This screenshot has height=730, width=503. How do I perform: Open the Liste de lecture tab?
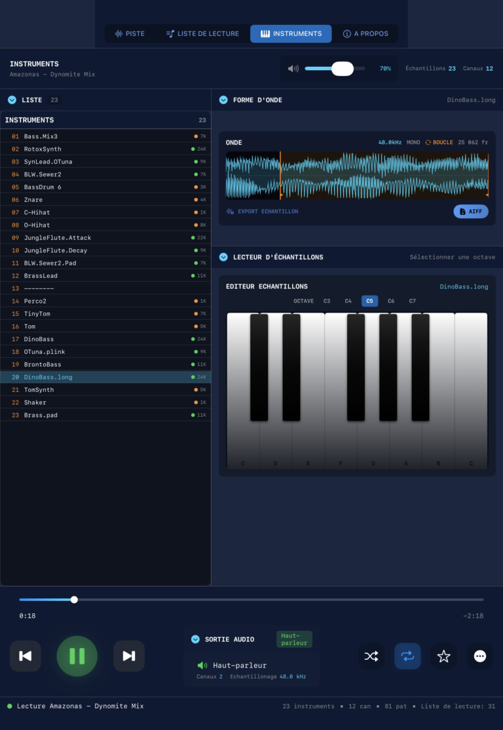click(202, 33)
